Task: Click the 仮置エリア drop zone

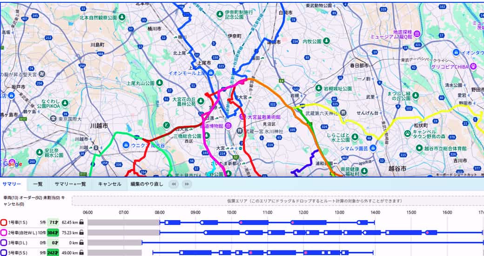Action: [277, 201]
